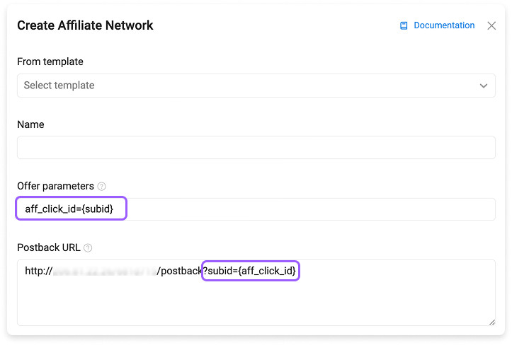The image size is (512, 345).
Task: Click the Offer parameters label
Action: click(x=55, y=186)
